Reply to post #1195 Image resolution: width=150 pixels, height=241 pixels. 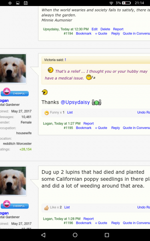click(116, 128)
